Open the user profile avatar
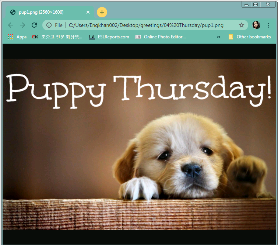 pos(256,25)
